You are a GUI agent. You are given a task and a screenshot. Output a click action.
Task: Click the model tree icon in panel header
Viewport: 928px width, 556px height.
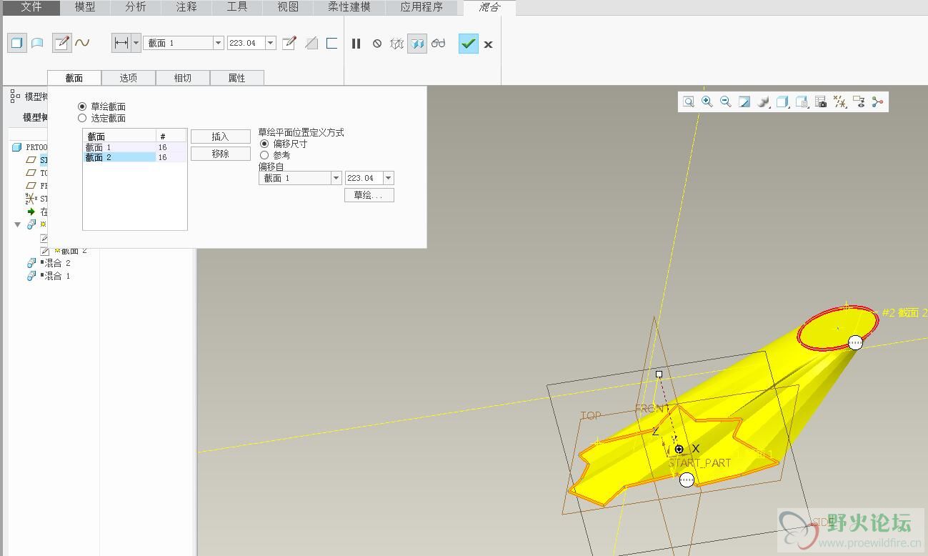click(15, 96)
